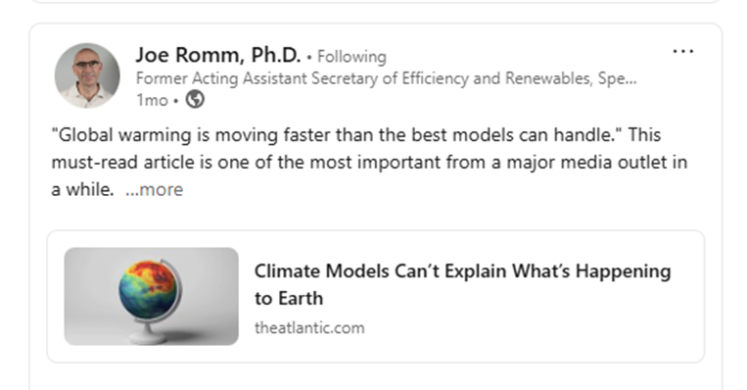
Task: Click the Joe Romm, Ph.D. name
Action: coord(218,55)
